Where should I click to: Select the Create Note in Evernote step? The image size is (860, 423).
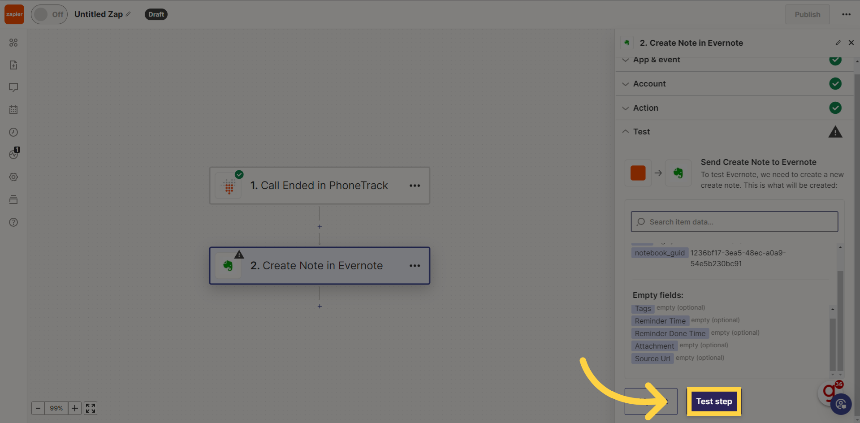320,266
